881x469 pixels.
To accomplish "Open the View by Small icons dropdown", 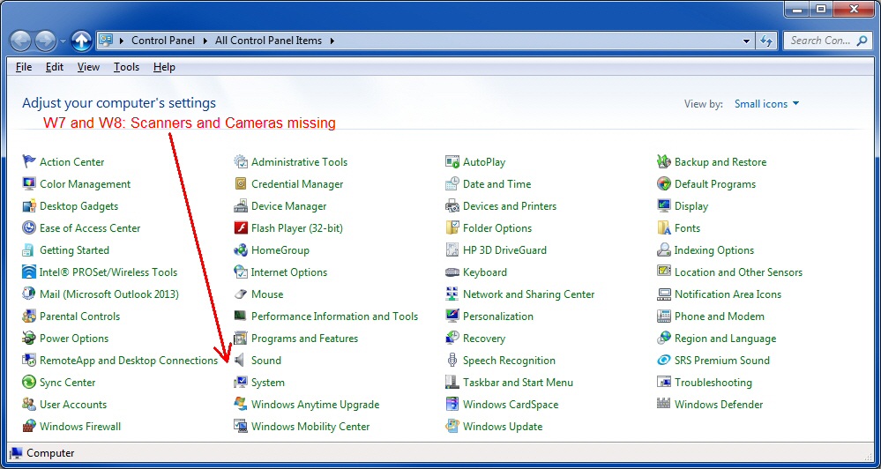I will (x=766, y=104).
